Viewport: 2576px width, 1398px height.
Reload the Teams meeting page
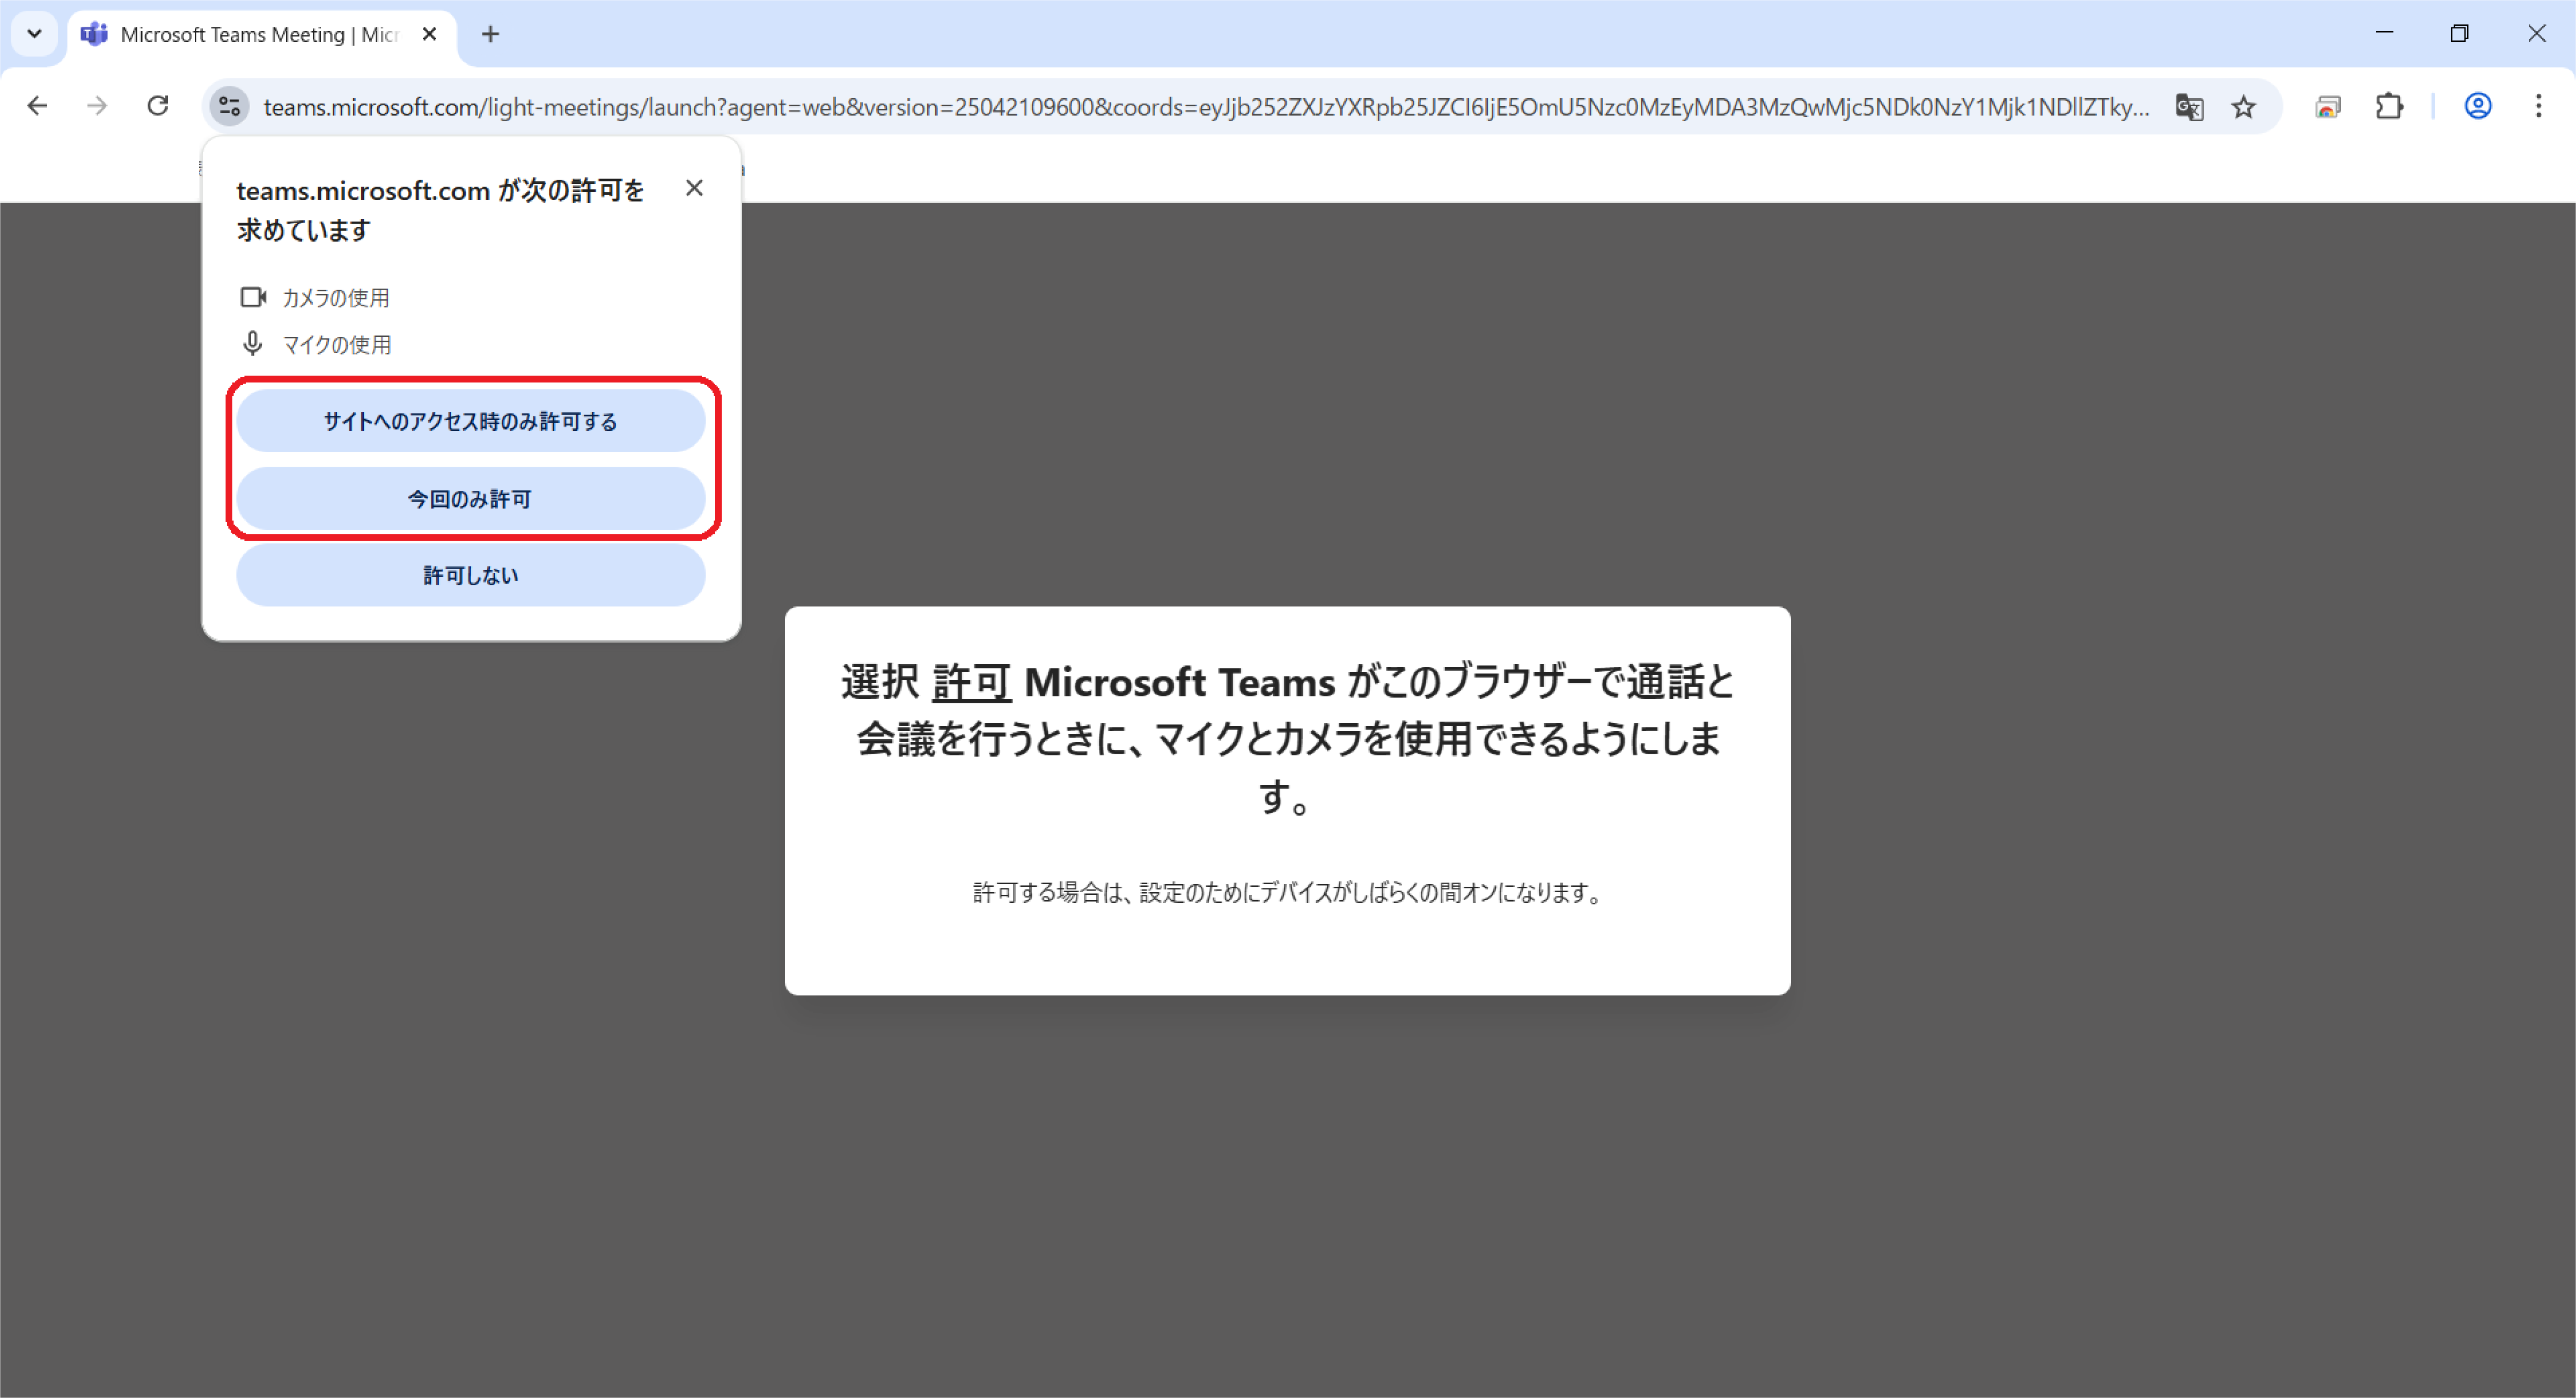tap(158, 106)
